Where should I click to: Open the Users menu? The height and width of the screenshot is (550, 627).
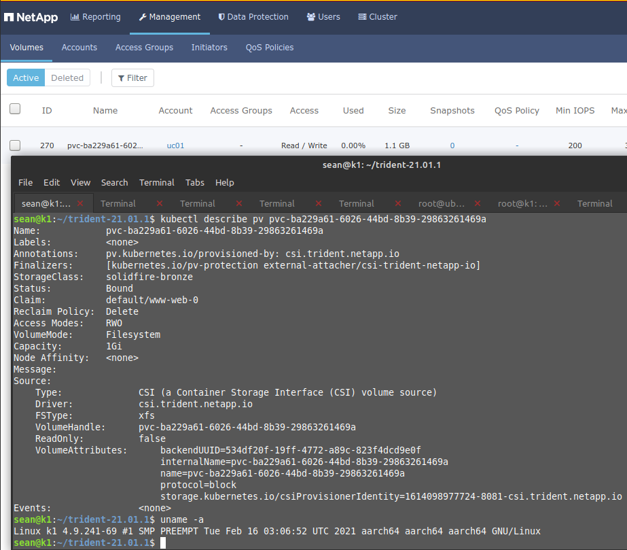tap(323, 17)
